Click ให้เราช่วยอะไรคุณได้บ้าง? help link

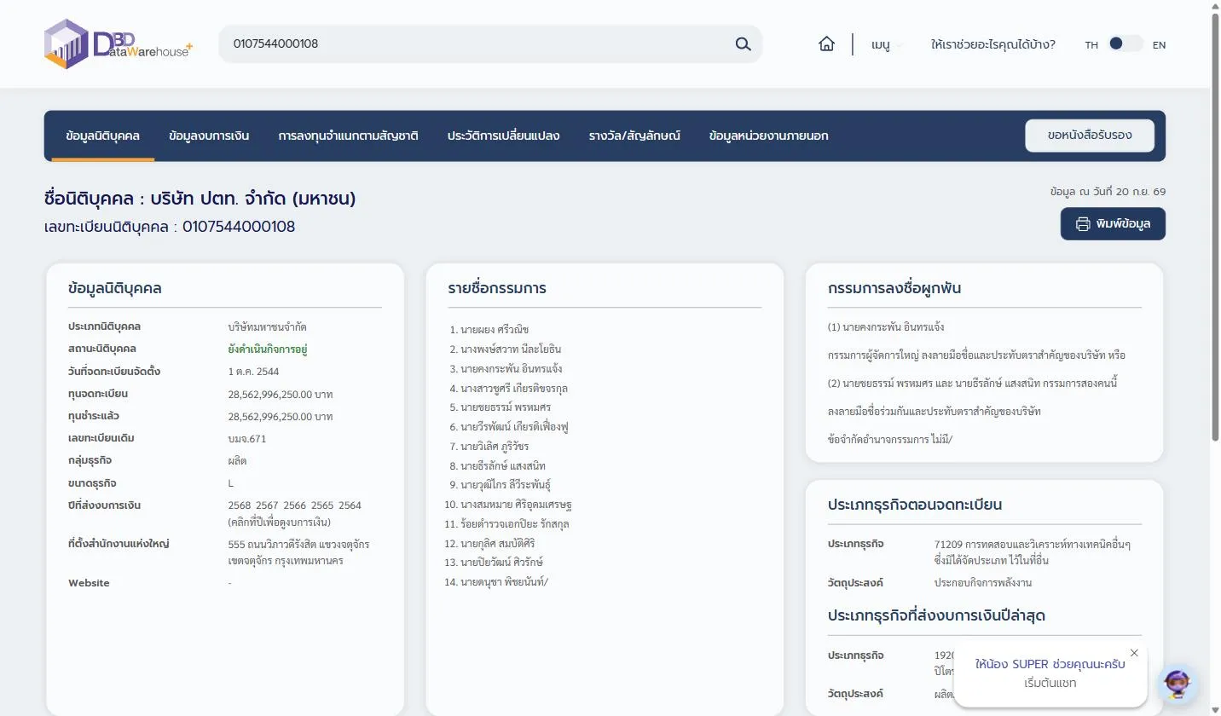click(993, 44)
